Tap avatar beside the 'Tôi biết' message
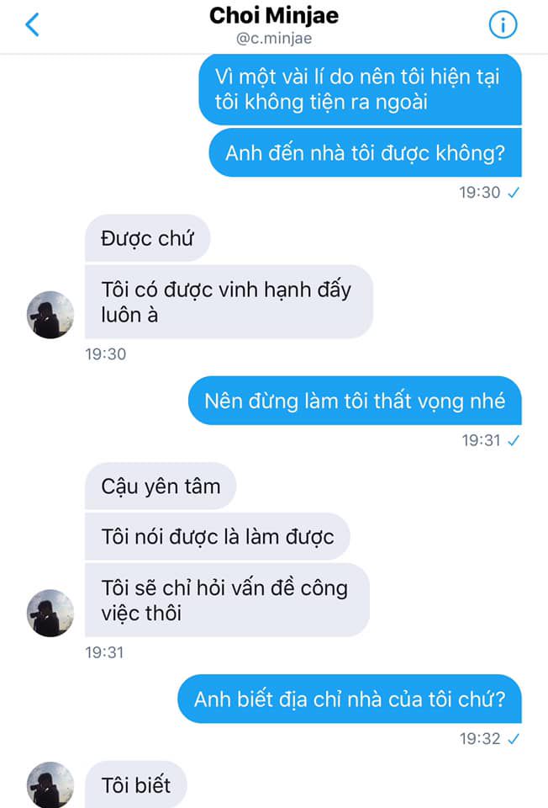The width and height of the screenshot is (548, 808). pos(50,784)
